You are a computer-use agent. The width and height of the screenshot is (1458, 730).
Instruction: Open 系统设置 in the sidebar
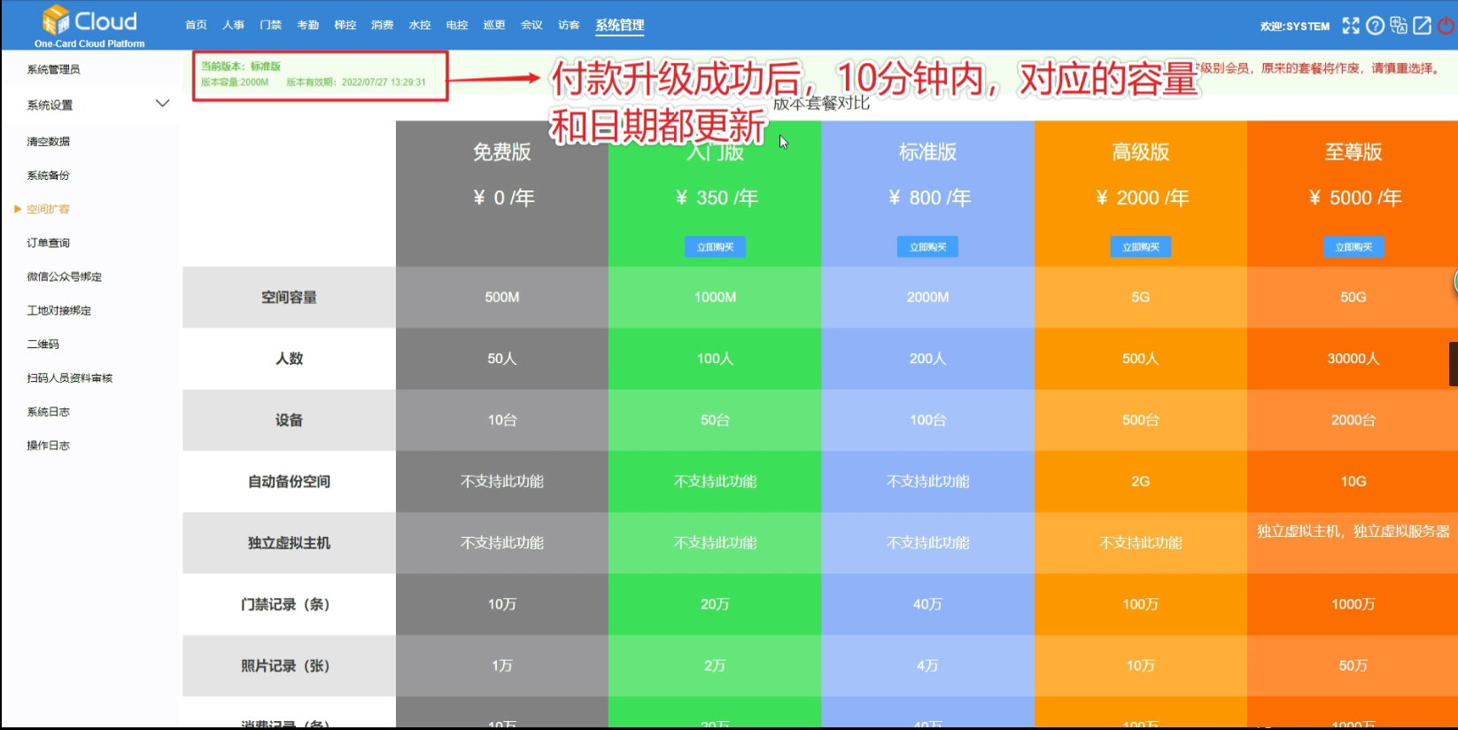click(50, 105)
